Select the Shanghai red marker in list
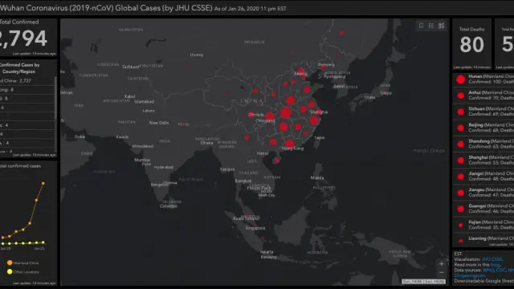514x289 pixels. tap(460, 161)
